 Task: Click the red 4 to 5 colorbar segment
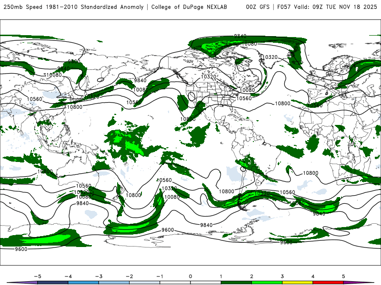328,283
